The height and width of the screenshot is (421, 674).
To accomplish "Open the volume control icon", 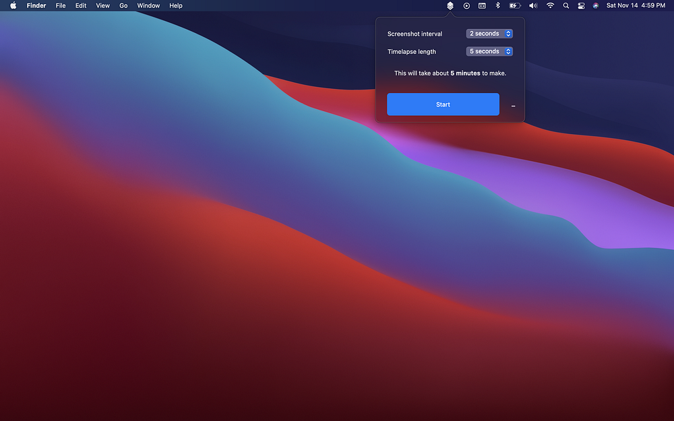I will [533, 5].
